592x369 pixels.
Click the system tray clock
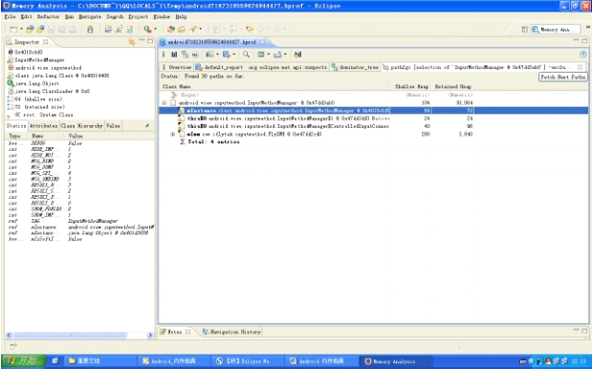[x=579, y=361]
